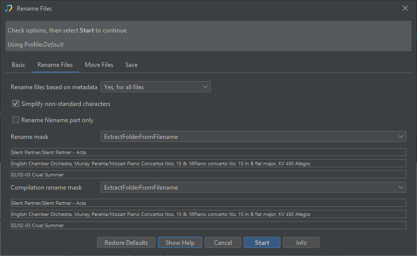Click Cruel Summer example under Compilation mask
The height and width of the screenshot is (256, 417).
tap(208, 225)
